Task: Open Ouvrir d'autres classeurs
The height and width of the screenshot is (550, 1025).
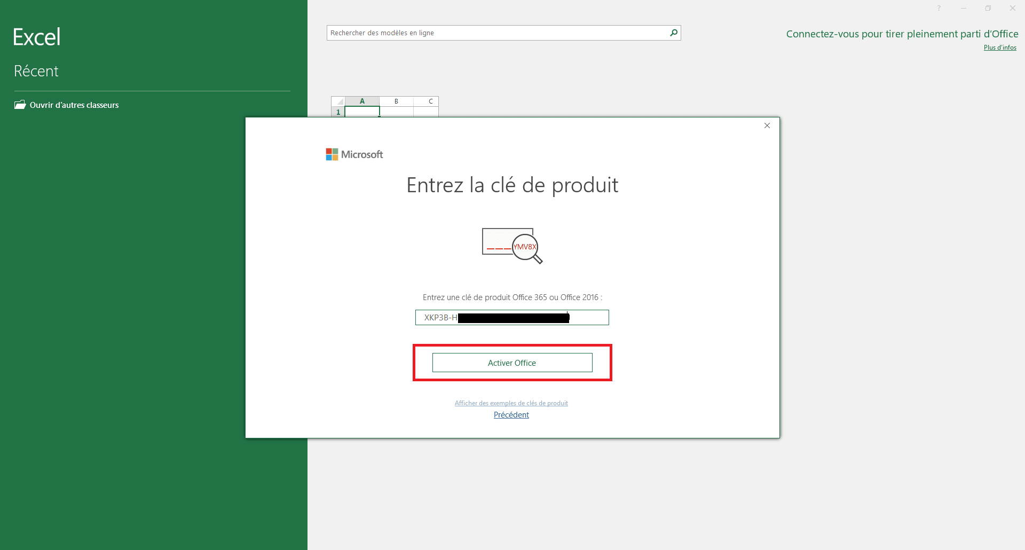Action: pyautogui.click(x=74, y=105)
